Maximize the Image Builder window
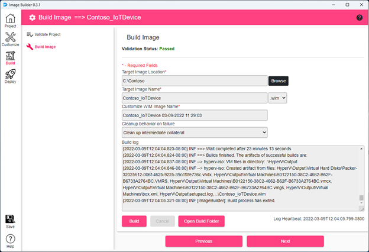The height and width of the screenshot is (252, 369). (x=347, y=5)
